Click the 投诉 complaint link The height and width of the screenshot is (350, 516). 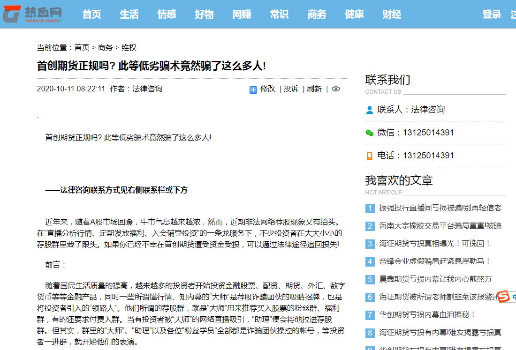tap(291, 89)
